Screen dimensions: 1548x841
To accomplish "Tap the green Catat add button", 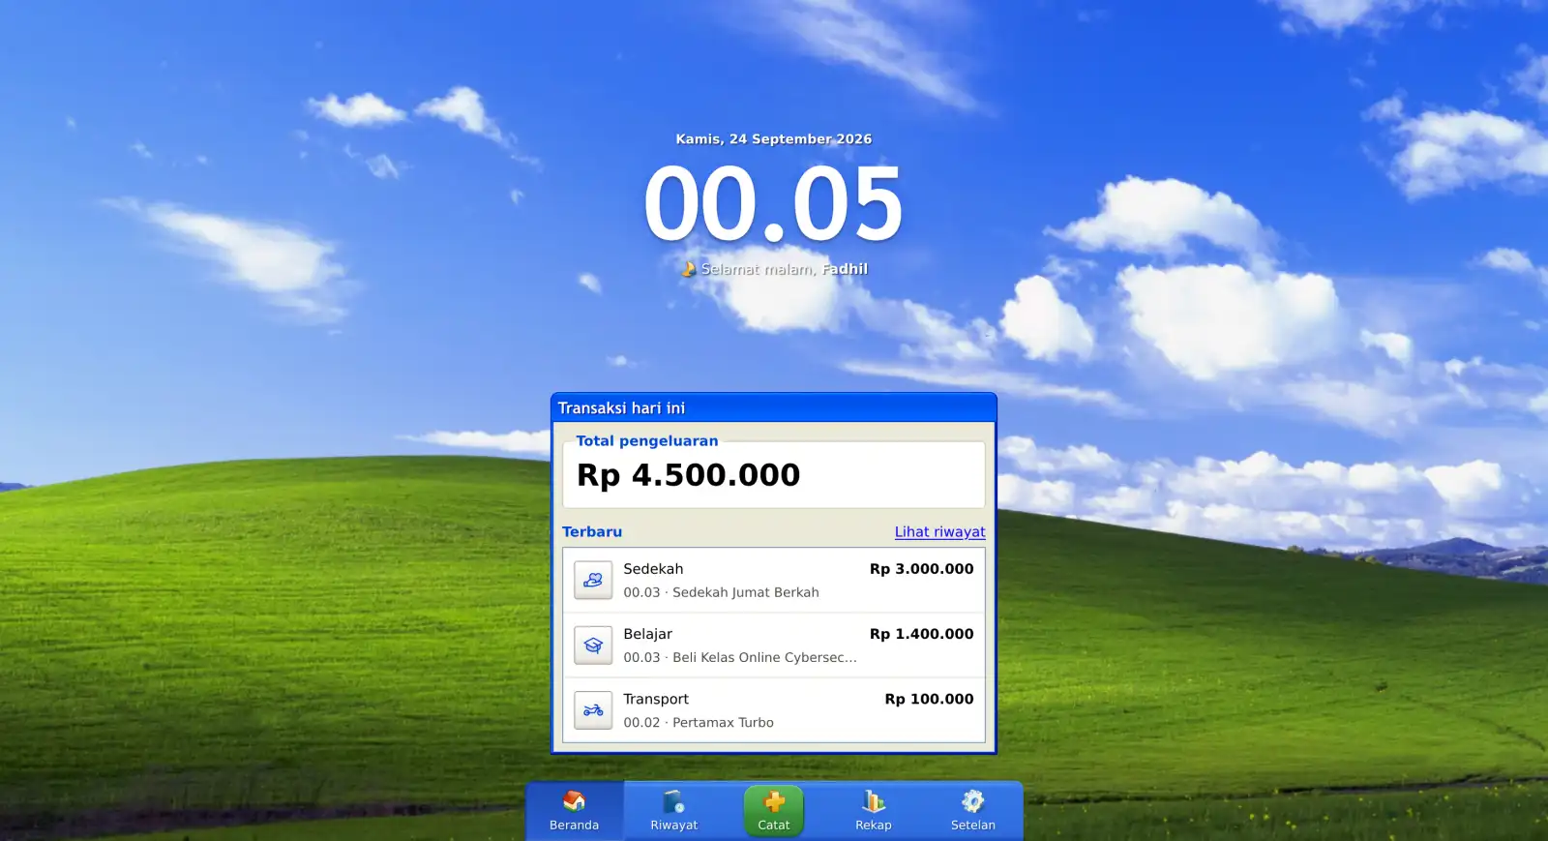I will (774, 811).
